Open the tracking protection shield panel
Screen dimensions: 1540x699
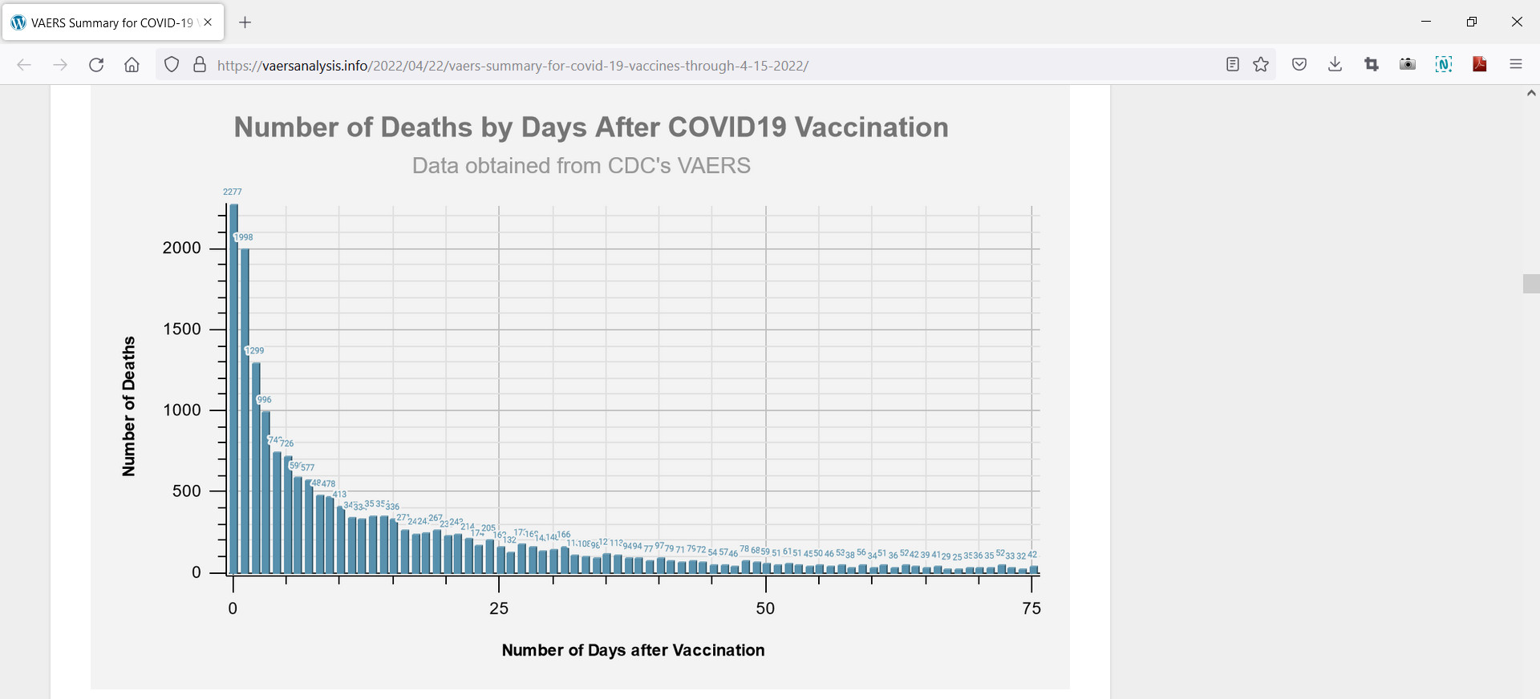tap(171, 65)
